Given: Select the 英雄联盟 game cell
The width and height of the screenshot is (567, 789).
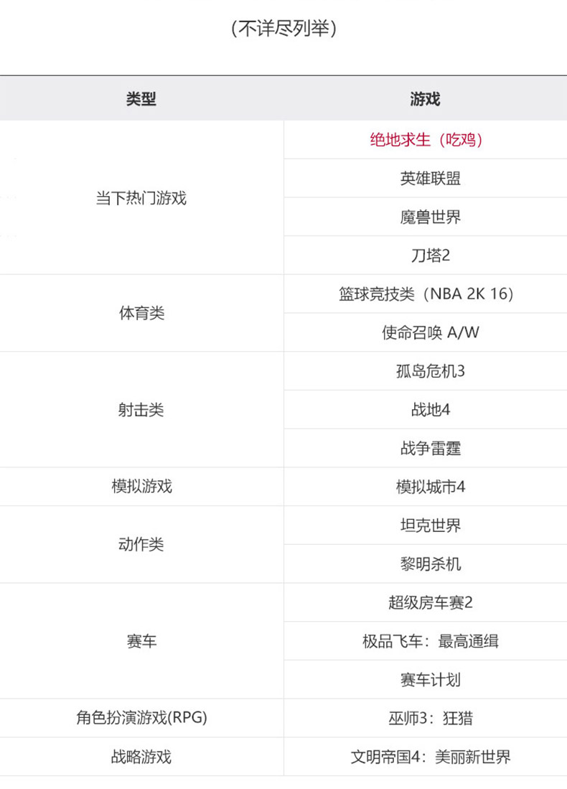Looking at the screenshot, I should (426, 178).
